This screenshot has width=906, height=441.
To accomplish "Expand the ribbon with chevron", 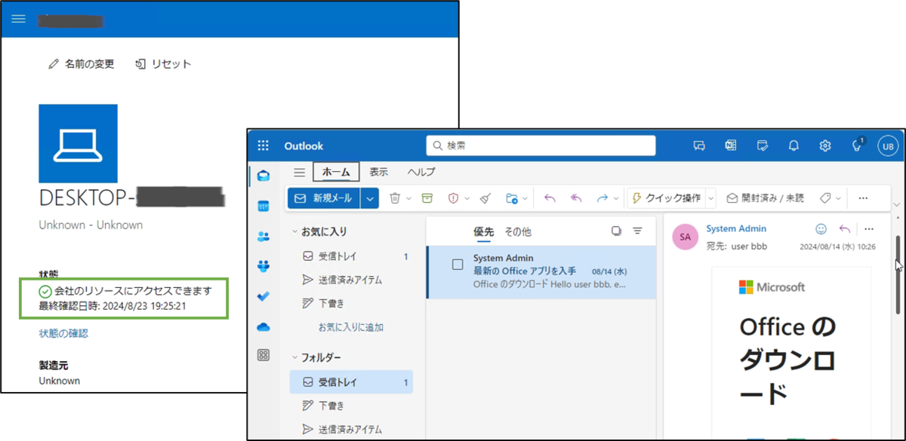I will 896,204.
